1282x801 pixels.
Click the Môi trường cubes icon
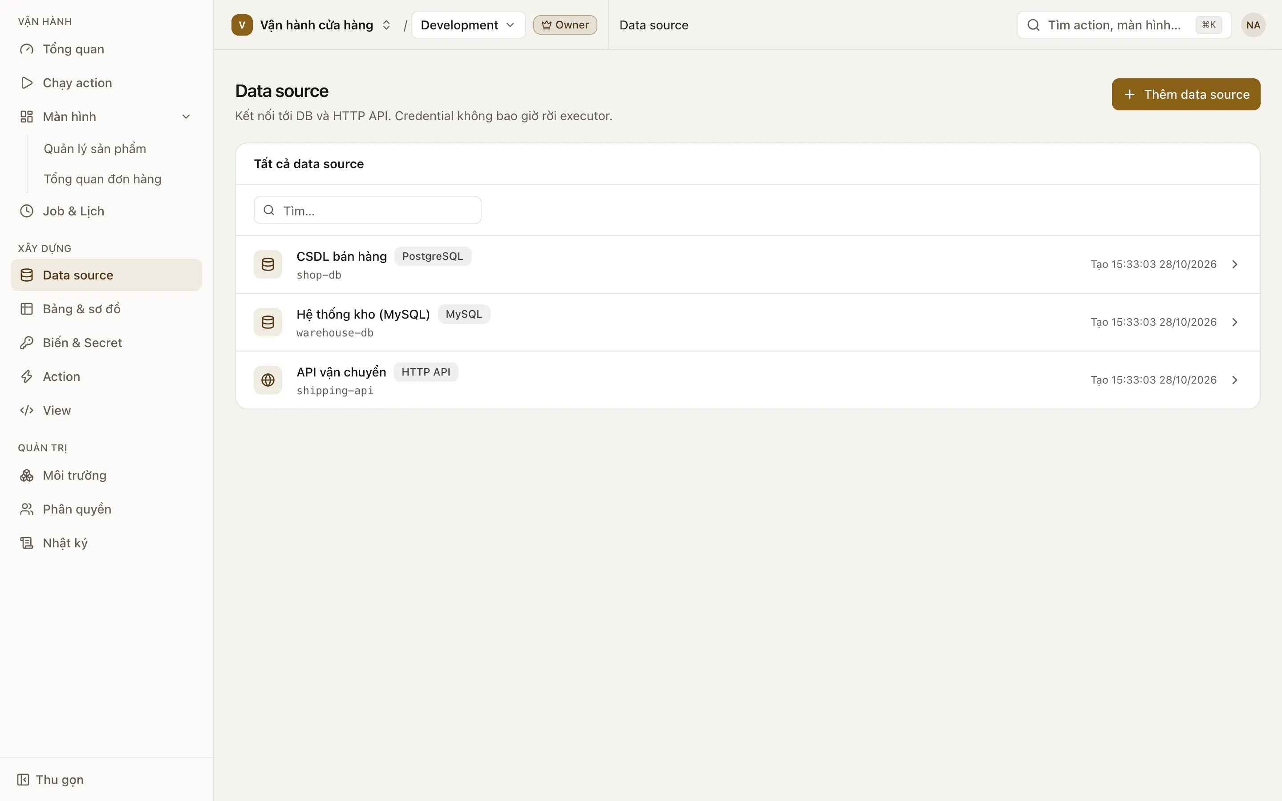(x=27, y=475)
